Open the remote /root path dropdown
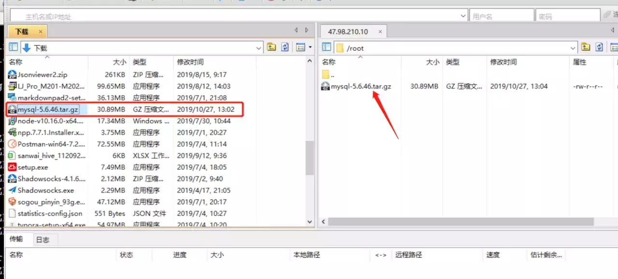The height and width of the screenshot is (279, 618). click(573, 47)
